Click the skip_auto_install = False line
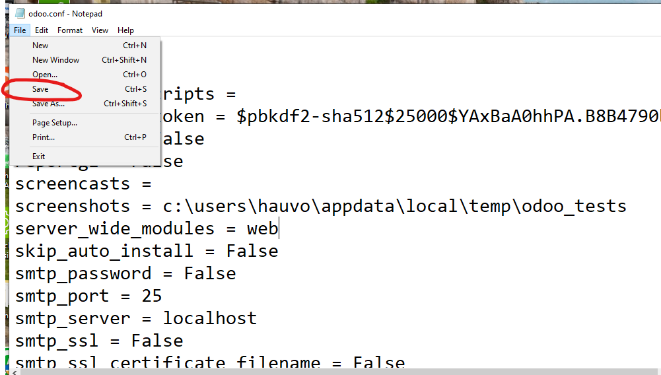 click(x=146, y=252)
